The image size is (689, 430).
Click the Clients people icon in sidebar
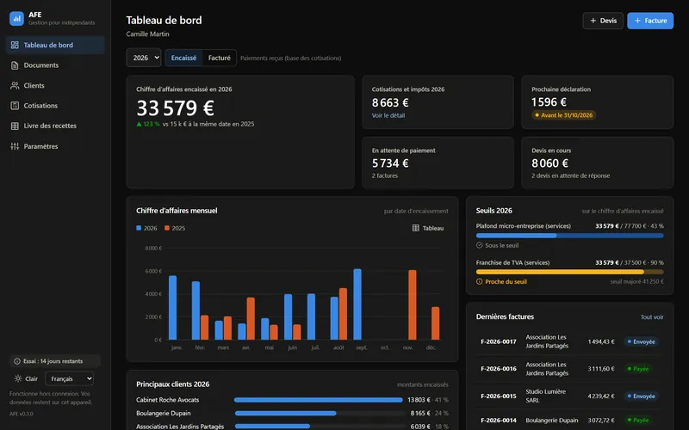pyautogui.click(x=15, y=85)
